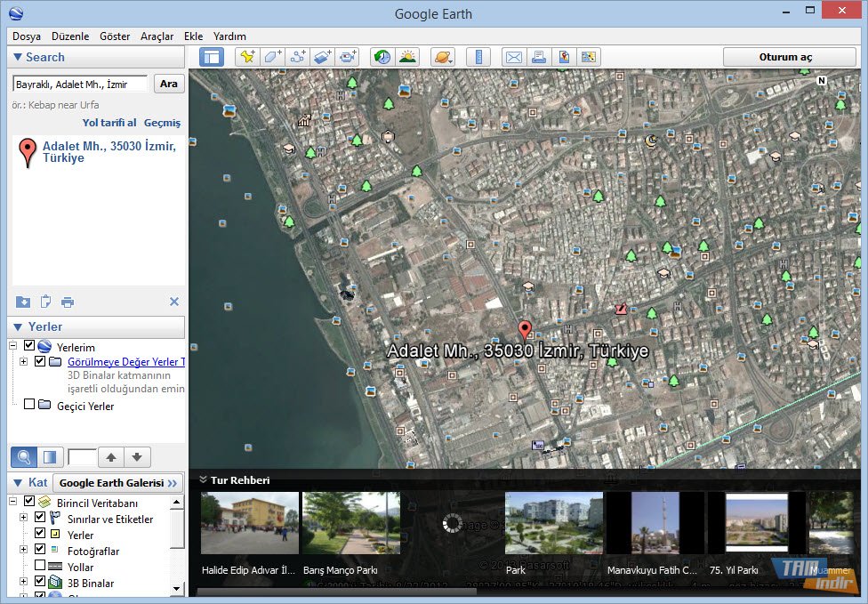
Task: Enable the Geçici Yerler checkbox
Action: [29, 404]
